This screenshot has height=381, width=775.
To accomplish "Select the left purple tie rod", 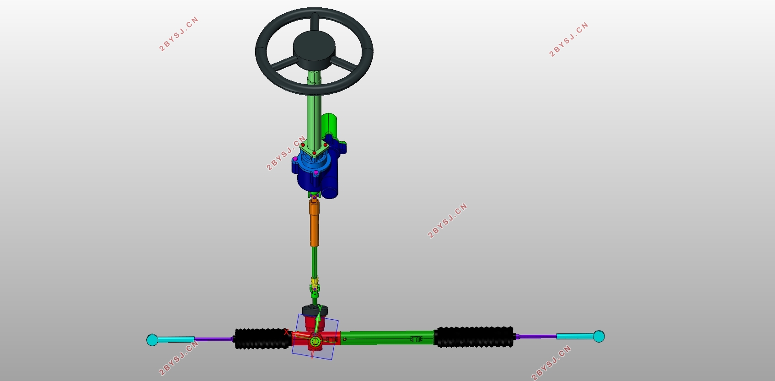I will point(214,339).
